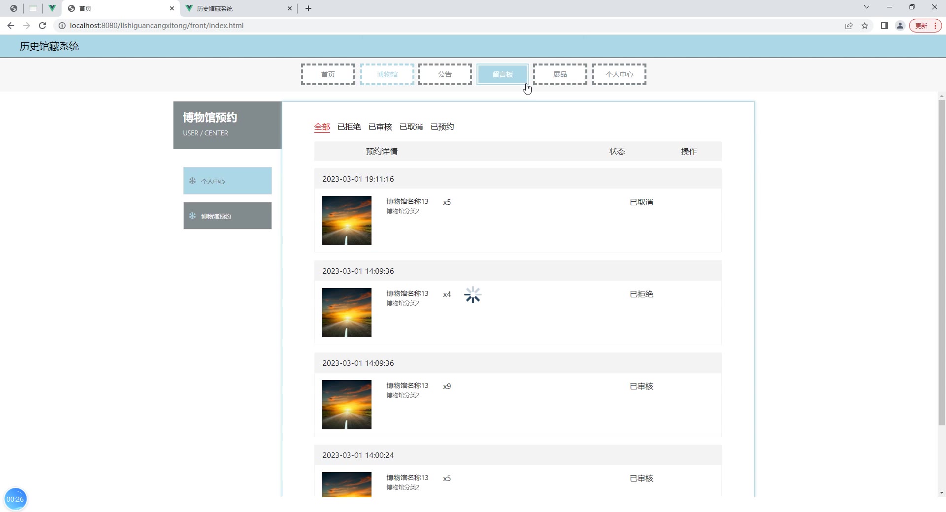Click 博物馆名称13 in the x4 booking
946x512 pixels.
pyautogui.click(x=407, y=293)
